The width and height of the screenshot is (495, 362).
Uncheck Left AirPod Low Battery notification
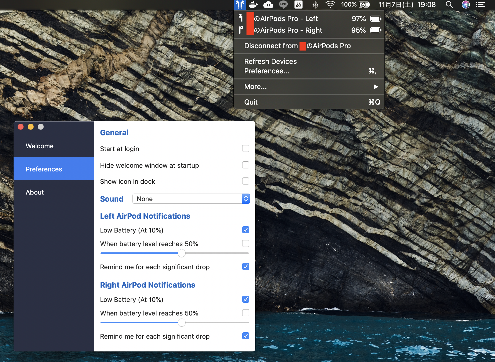(x=245, y=230)
